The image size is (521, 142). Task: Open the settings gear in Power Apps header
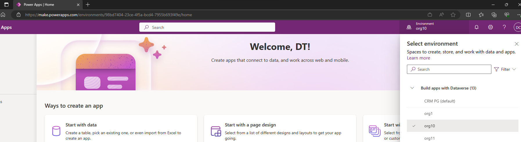491,27
